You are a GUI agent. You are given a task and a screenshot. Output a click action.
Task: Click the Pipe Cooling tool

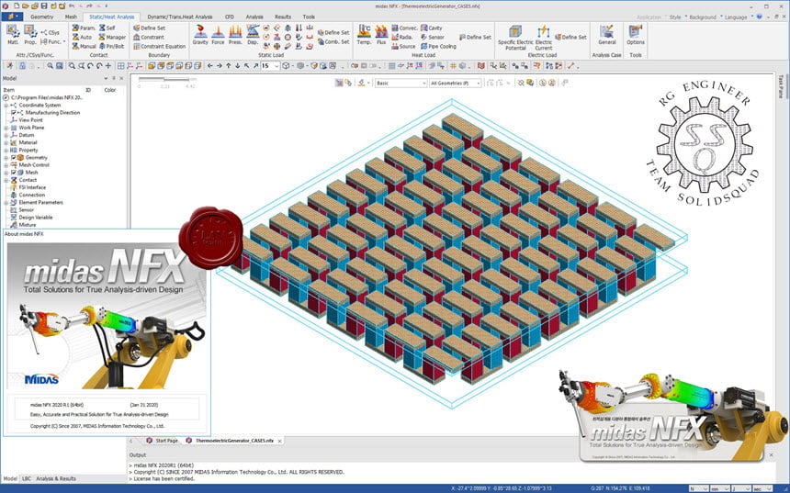point(438,46)
